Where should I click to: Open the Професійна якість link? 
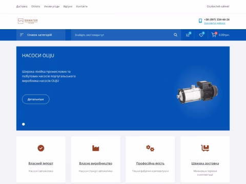point(150,163)
